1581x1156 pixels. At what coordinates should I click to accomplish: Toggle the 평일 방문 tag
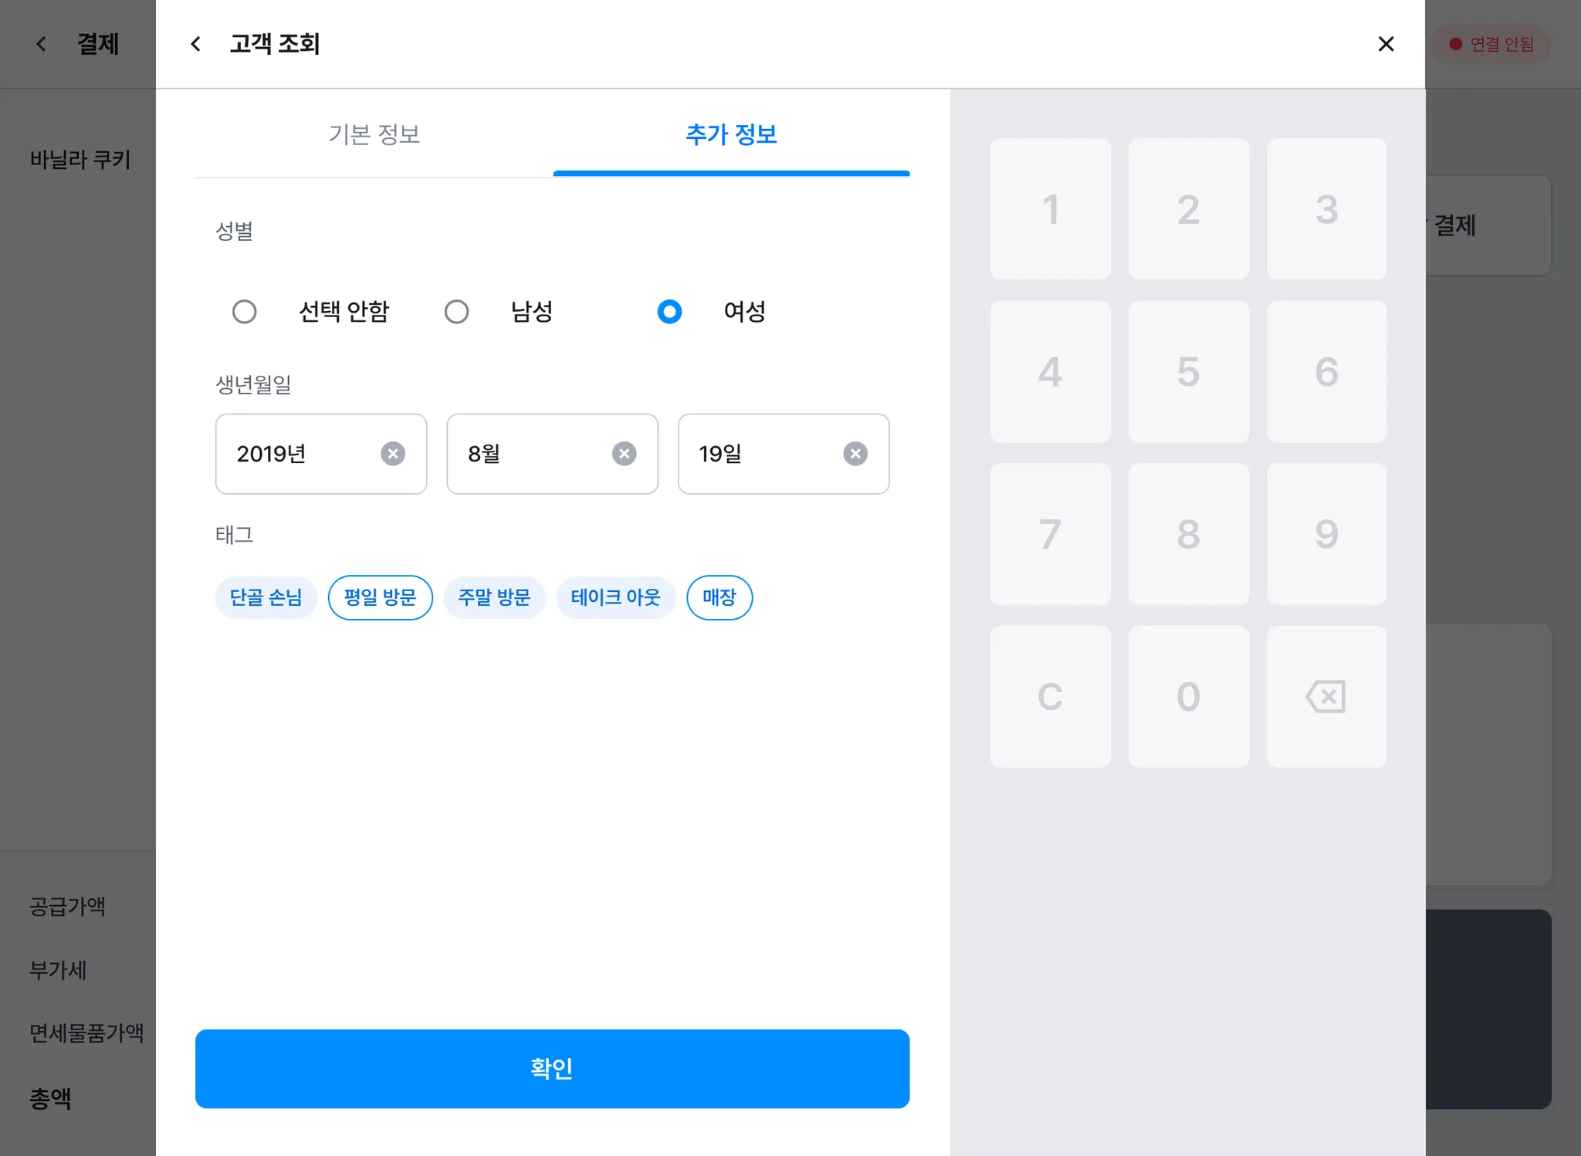click(380, 597)
